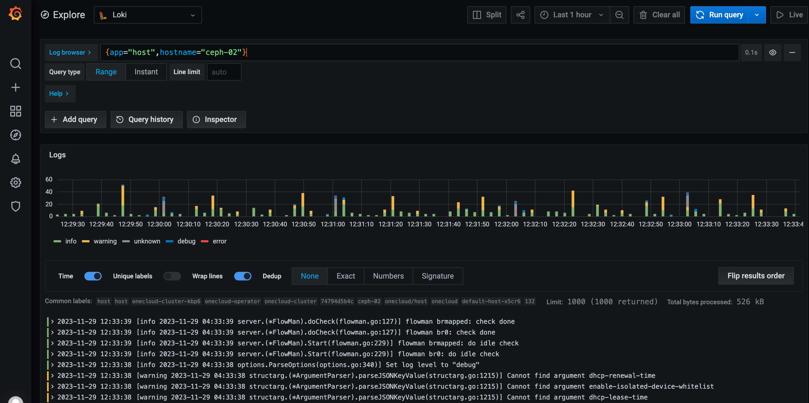Viewport: 809px width, 403px height.
Task: Click the zoom out time range icon
Action: [619, 15]
